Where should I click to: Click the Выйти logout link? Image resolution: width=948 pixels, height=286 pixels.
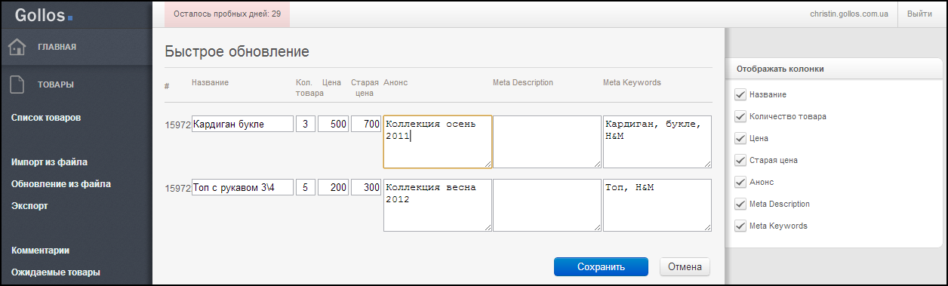[919, 14]
